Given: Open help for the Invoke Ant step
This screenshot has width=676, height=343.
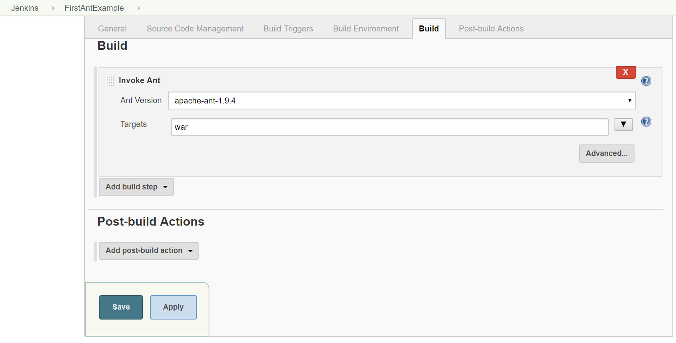Looking at the screenshot, I should pos(646,81).
